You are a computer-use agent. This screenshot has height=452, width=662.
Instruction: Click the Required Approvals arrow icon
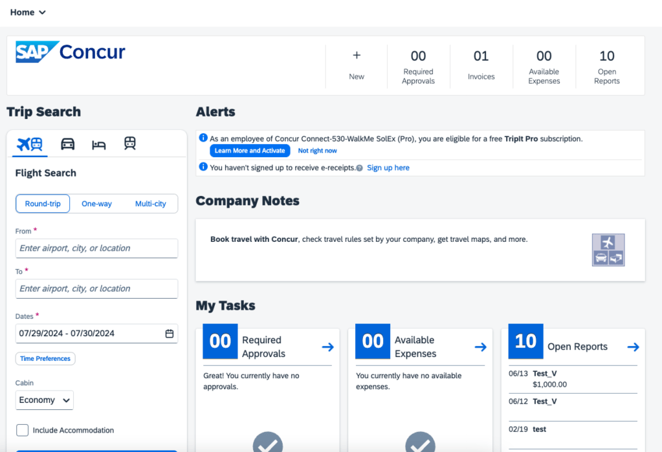tap(327, 347)
